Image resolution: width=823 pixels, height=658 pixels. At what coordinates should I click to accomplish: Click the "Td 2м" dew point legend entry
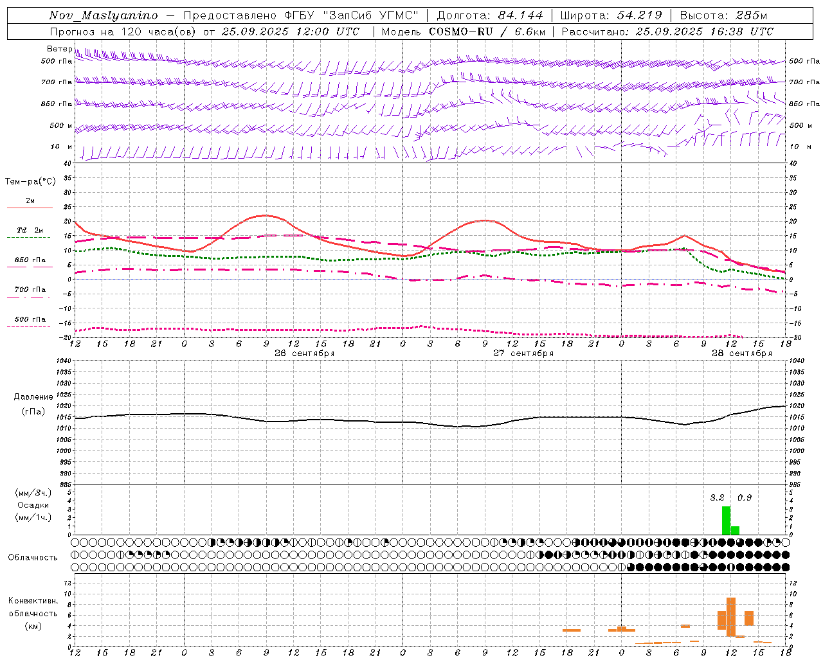(x=30, y=230)
